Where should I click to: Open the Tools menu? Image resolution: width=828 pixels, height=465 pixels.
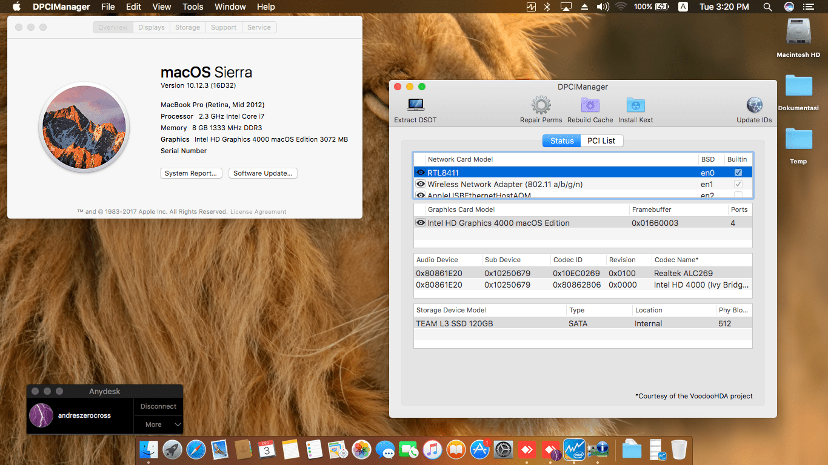pos(193,7)
